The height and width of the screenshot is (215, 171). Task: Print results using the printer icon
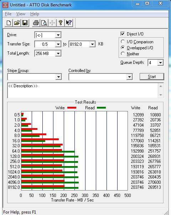(x=36, y=23)
